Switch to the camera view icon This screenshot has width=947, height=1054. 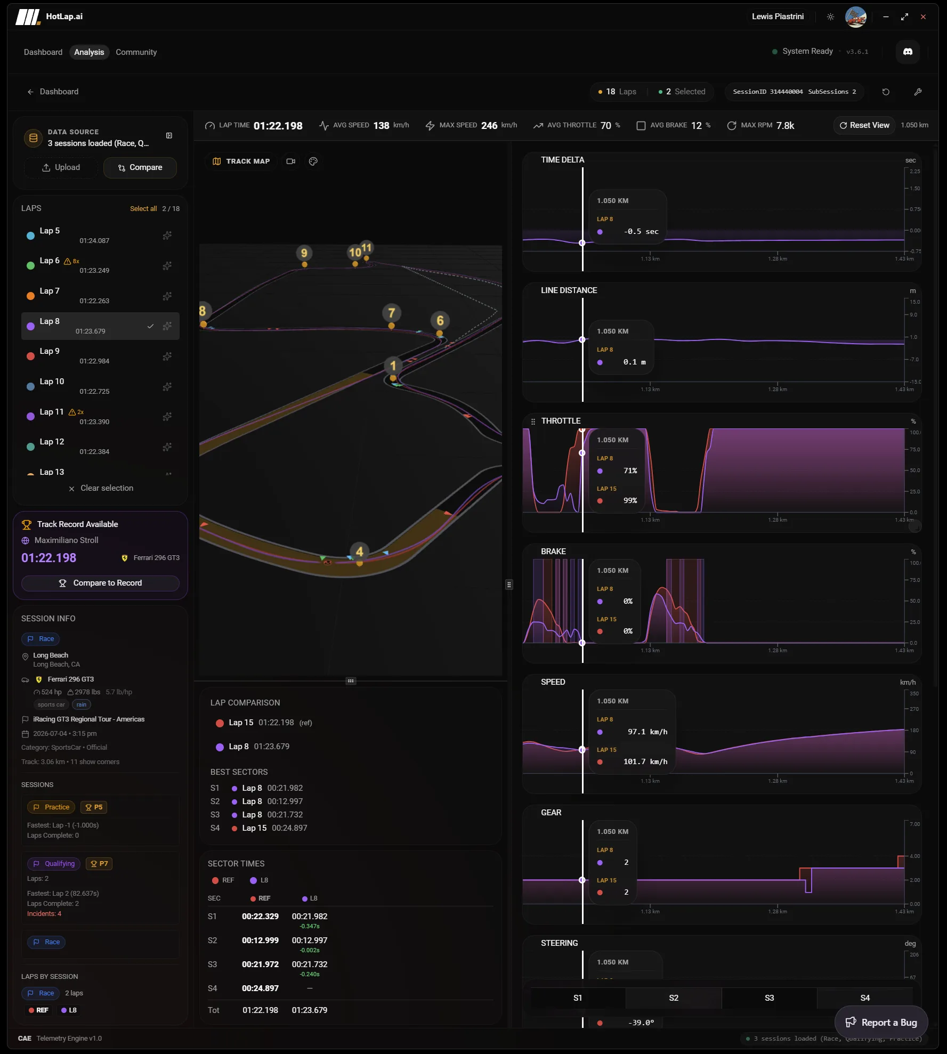pyautogui.click(x=290, y=161)
